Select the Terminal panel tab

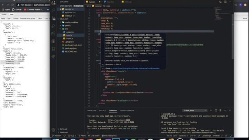point(113,110)
